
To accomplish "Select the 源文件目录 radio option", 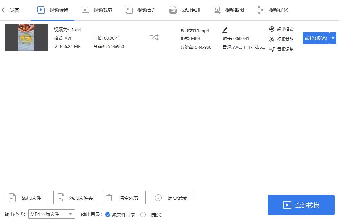I will (x=108, y=215).
